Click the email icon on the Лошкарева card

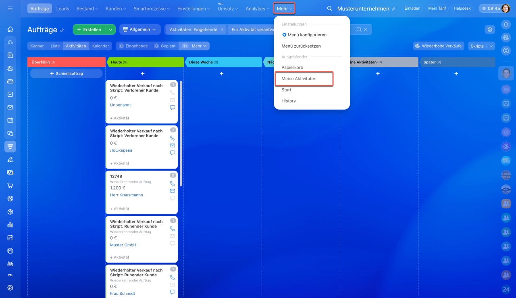173,145
